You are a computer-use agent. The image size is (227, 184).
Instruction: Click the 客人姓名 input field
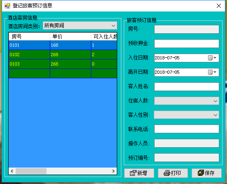(x=187, y=86)
